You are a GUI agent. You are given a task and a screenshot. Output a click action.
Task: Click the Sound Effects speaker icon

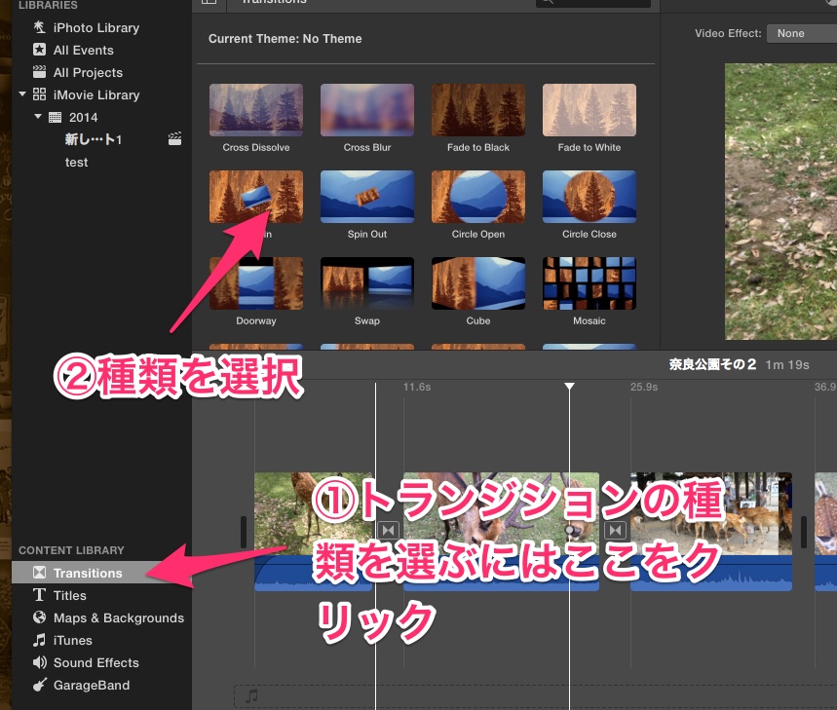click(x=39, y=662)
